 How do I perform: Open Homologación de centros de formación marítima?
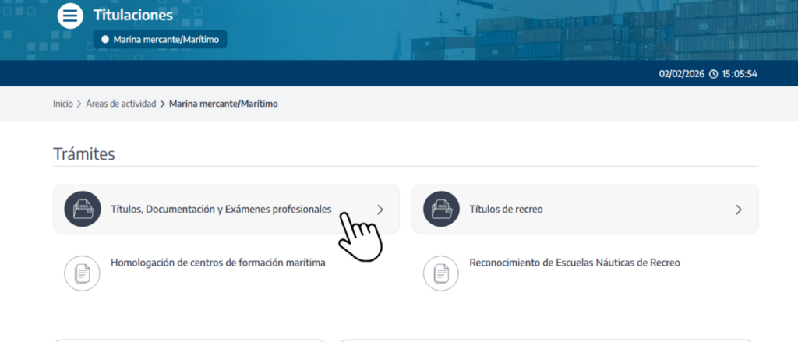[x=218, y=263]
